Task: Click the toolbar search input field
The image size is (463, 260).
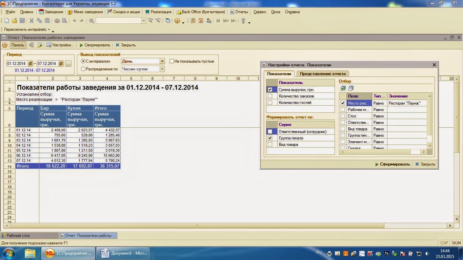Action: (118, 21)
